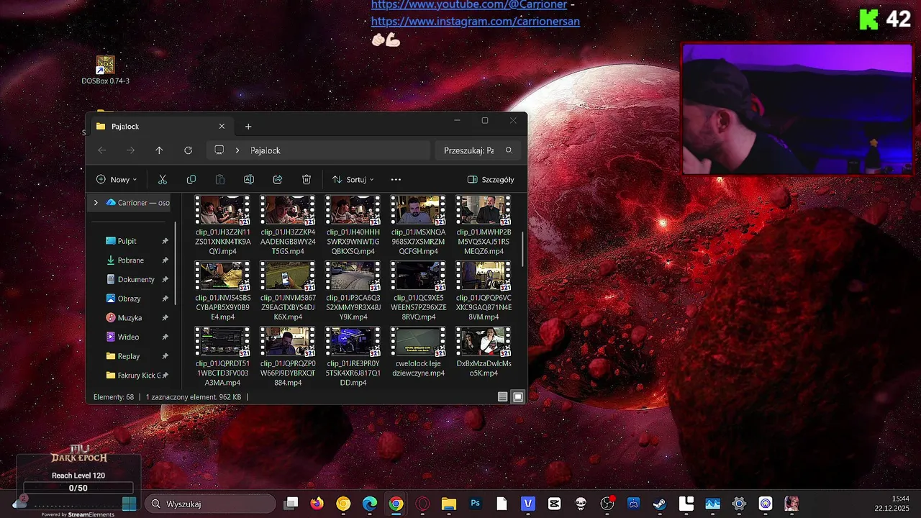Open the YouTube @Carrioner link
This screenshot has height=518, width=921.
coord(469,4)
